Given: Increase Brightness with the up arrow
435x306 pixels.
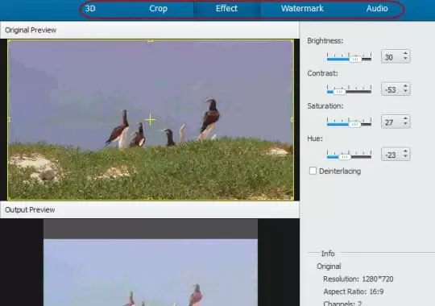Looking at the screenshot, I should 405,54.
